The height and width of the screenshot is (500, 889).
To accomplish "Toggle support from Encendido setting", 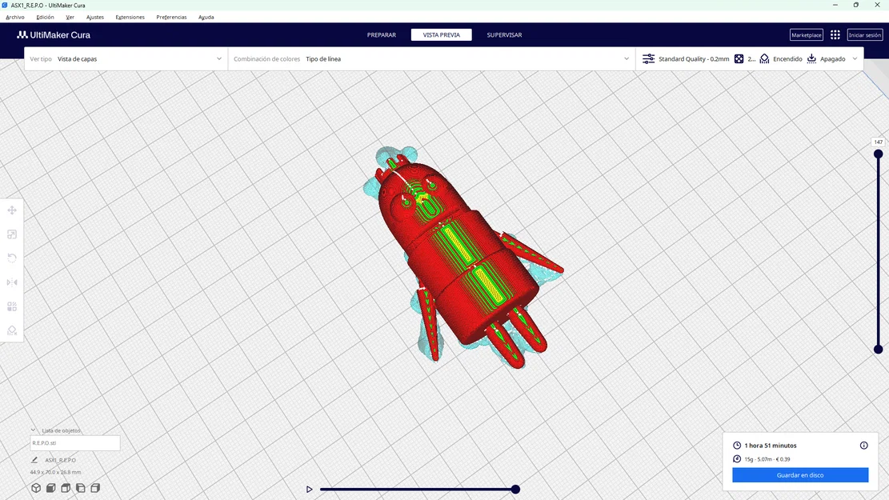I will pos(782,58).
